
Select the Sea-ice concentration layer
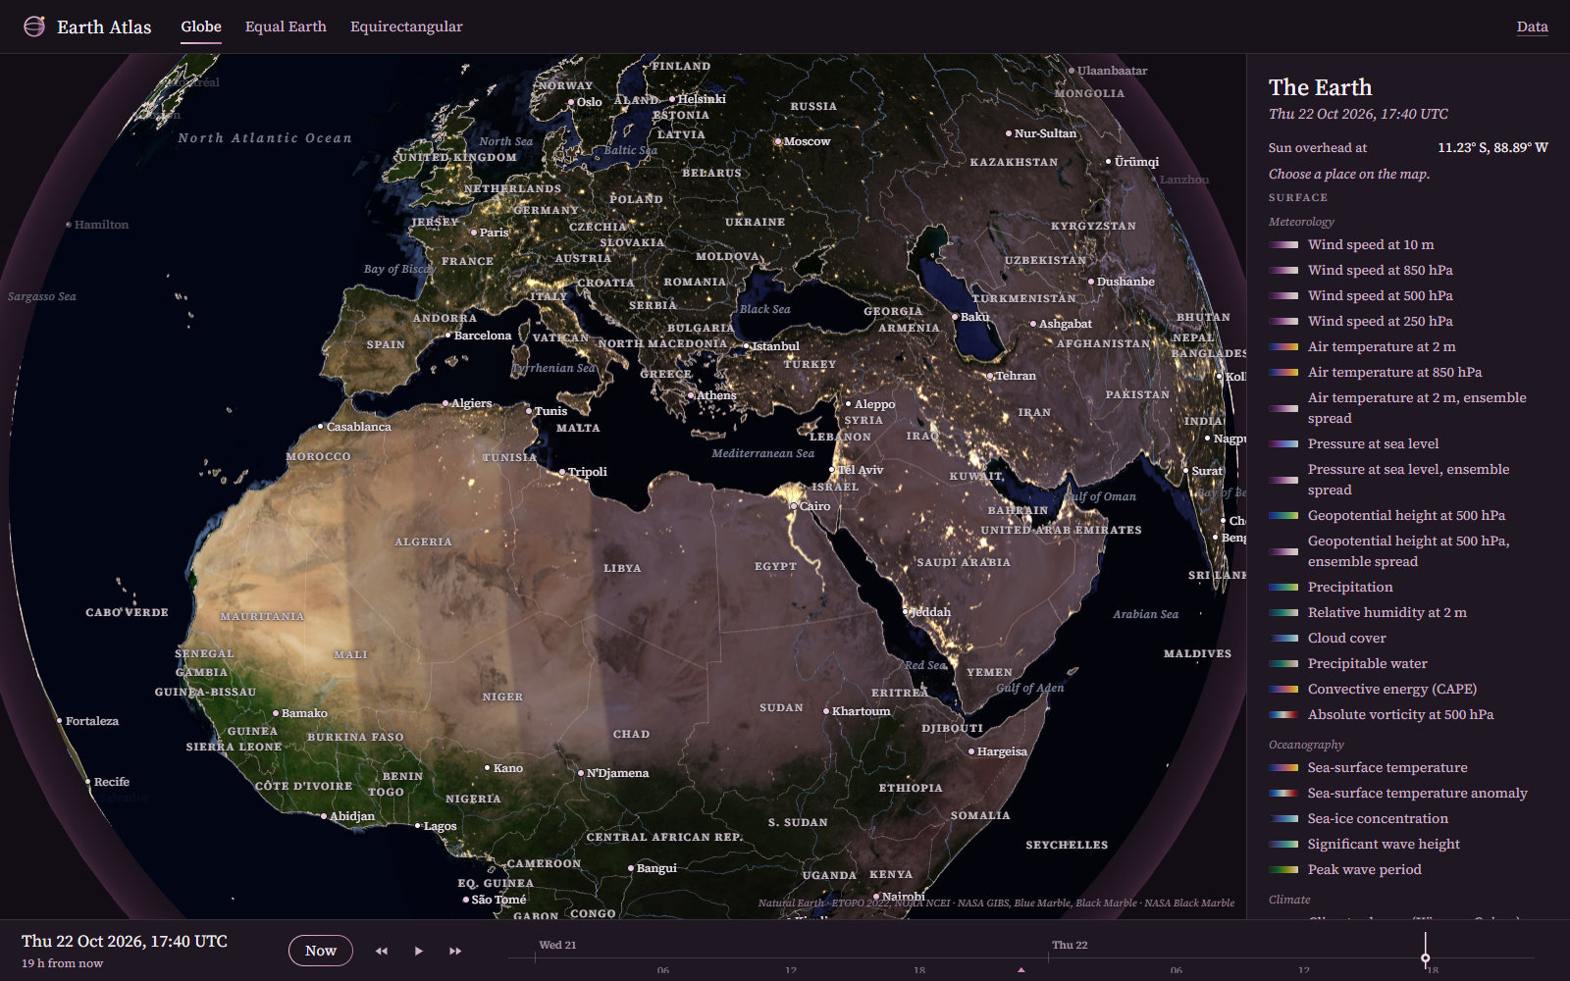coord(1408,818)
